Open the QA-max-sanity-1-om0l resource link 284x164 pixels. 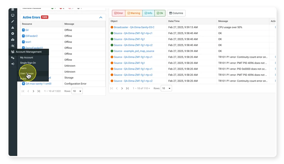[38, 84]
